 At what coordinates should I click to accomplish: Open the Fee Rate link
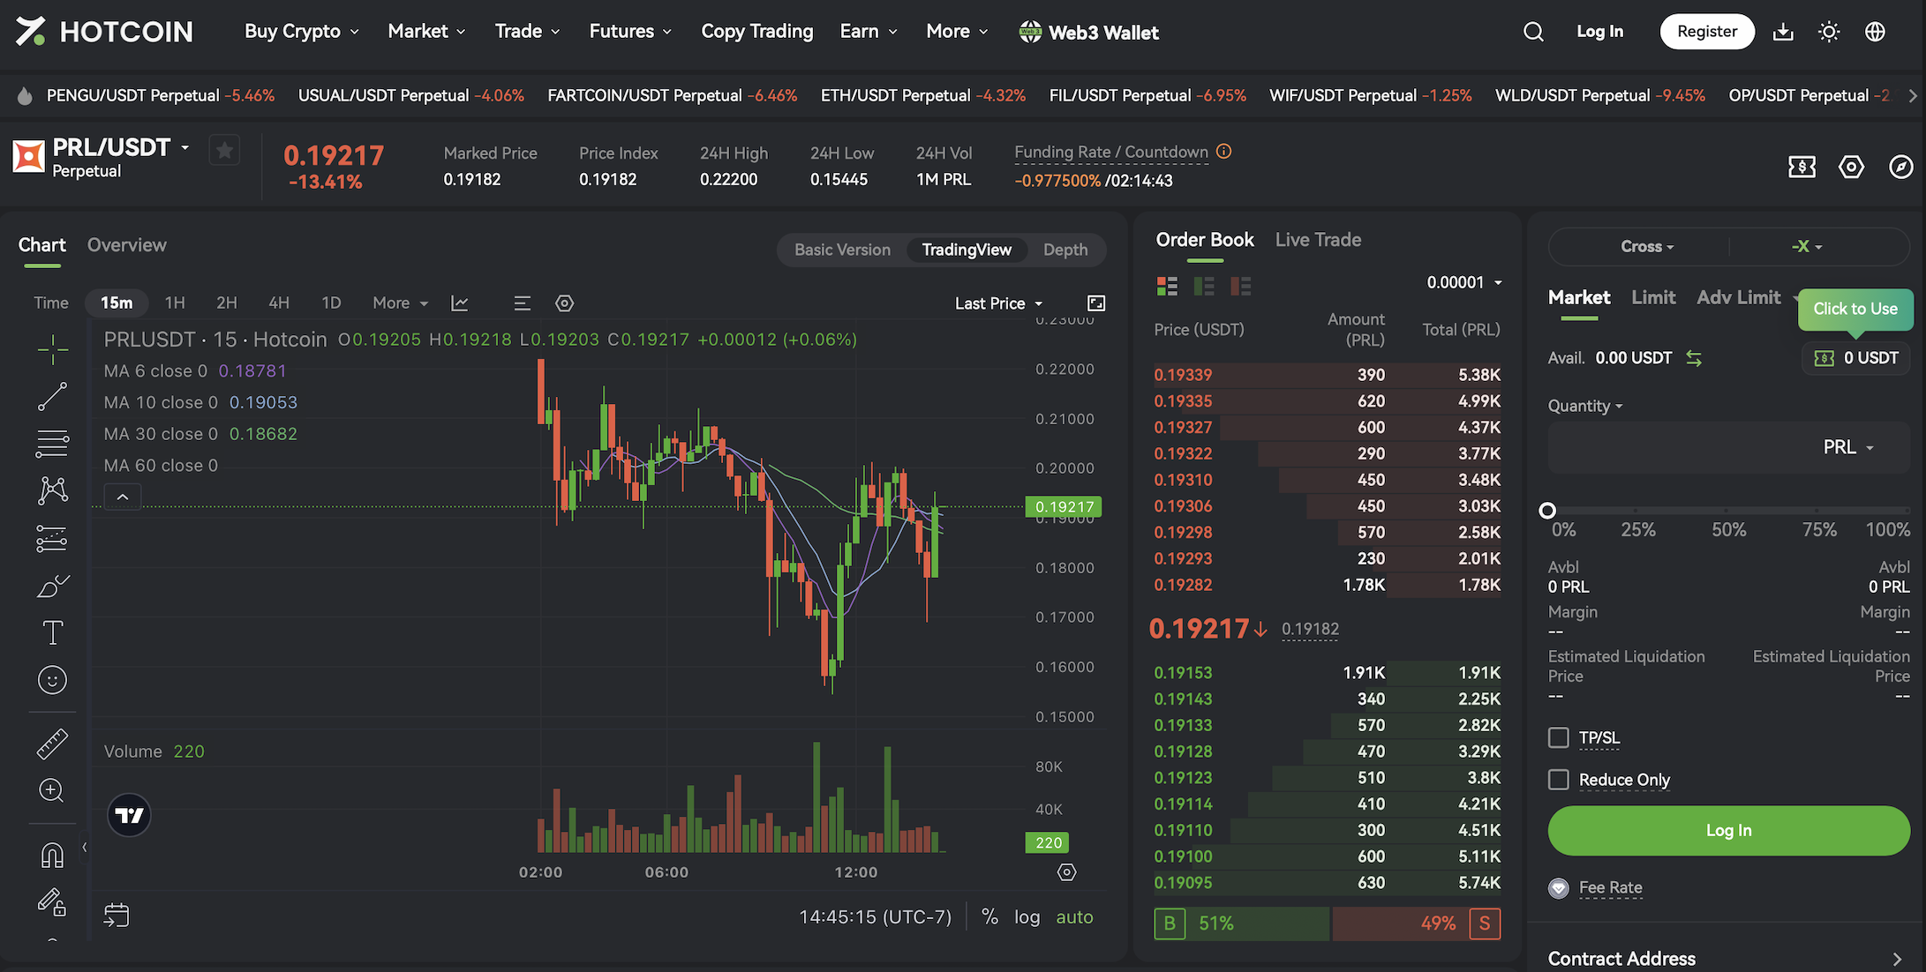coord(1611,887)
